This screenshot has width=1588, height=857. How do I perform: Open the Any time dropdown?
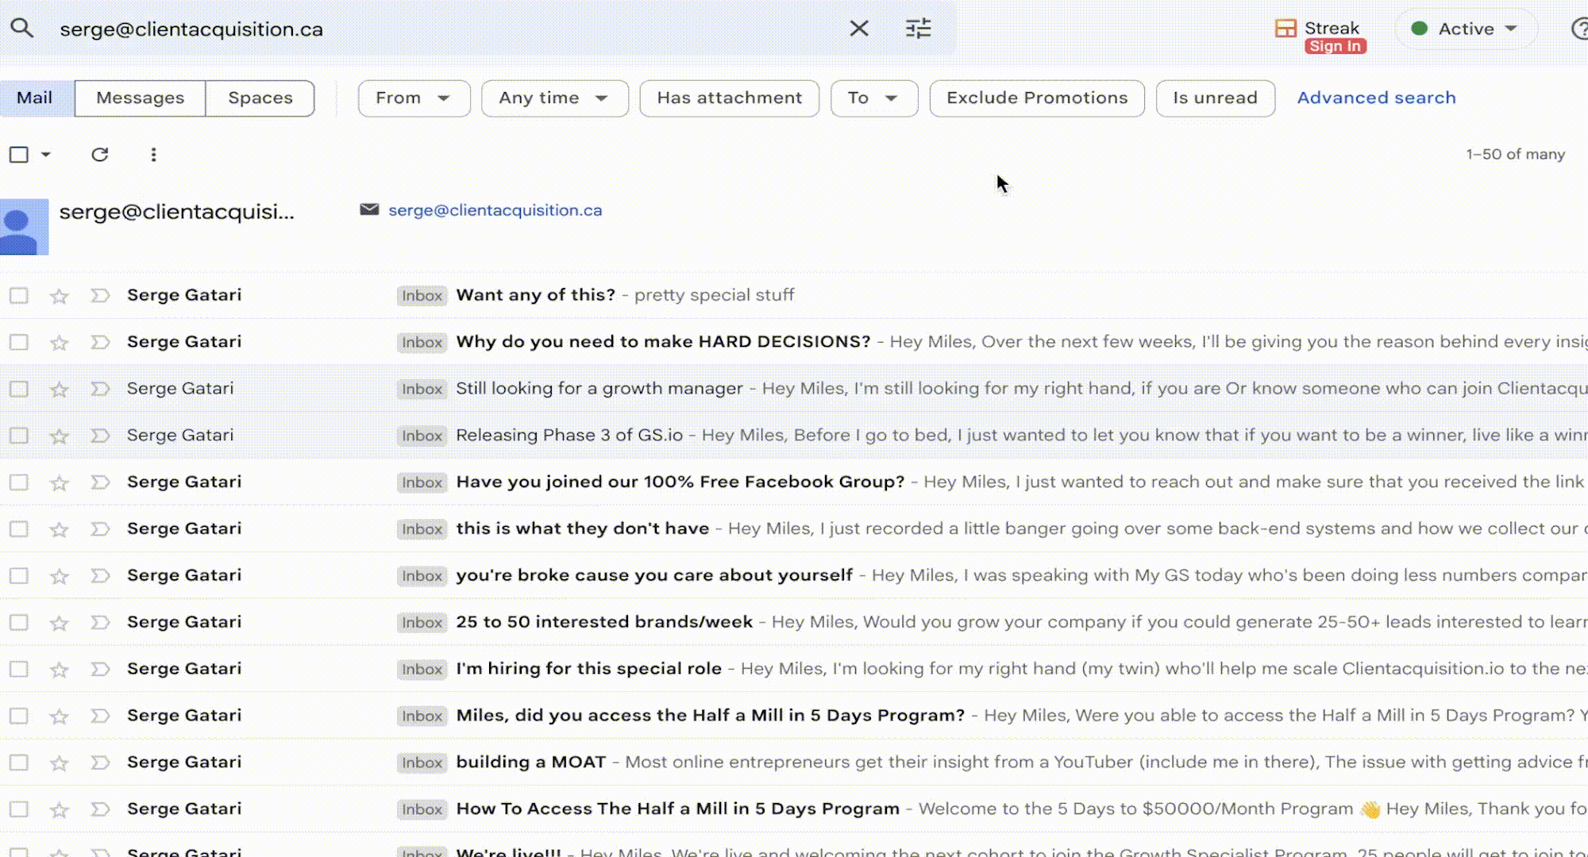pyautogui.click(x=554, y=98)
